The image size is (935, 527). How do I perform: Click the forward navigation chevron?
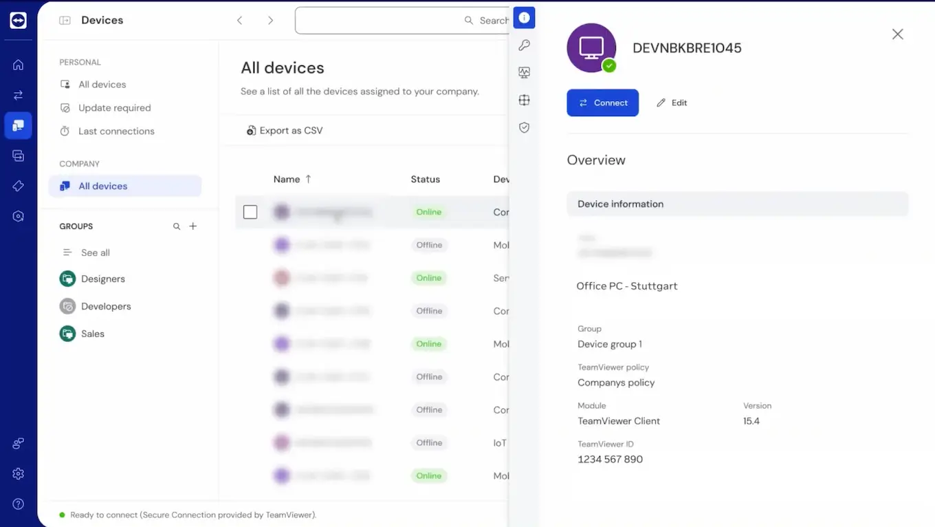click(270, 21)
